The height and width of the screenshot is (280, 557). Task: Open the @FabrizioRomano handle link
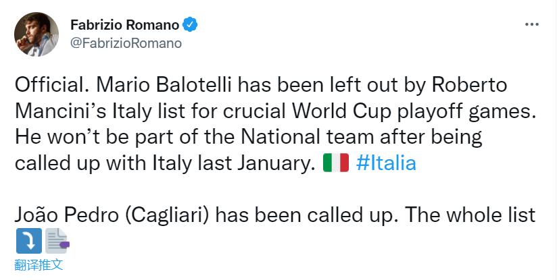[x=126, y=43]
